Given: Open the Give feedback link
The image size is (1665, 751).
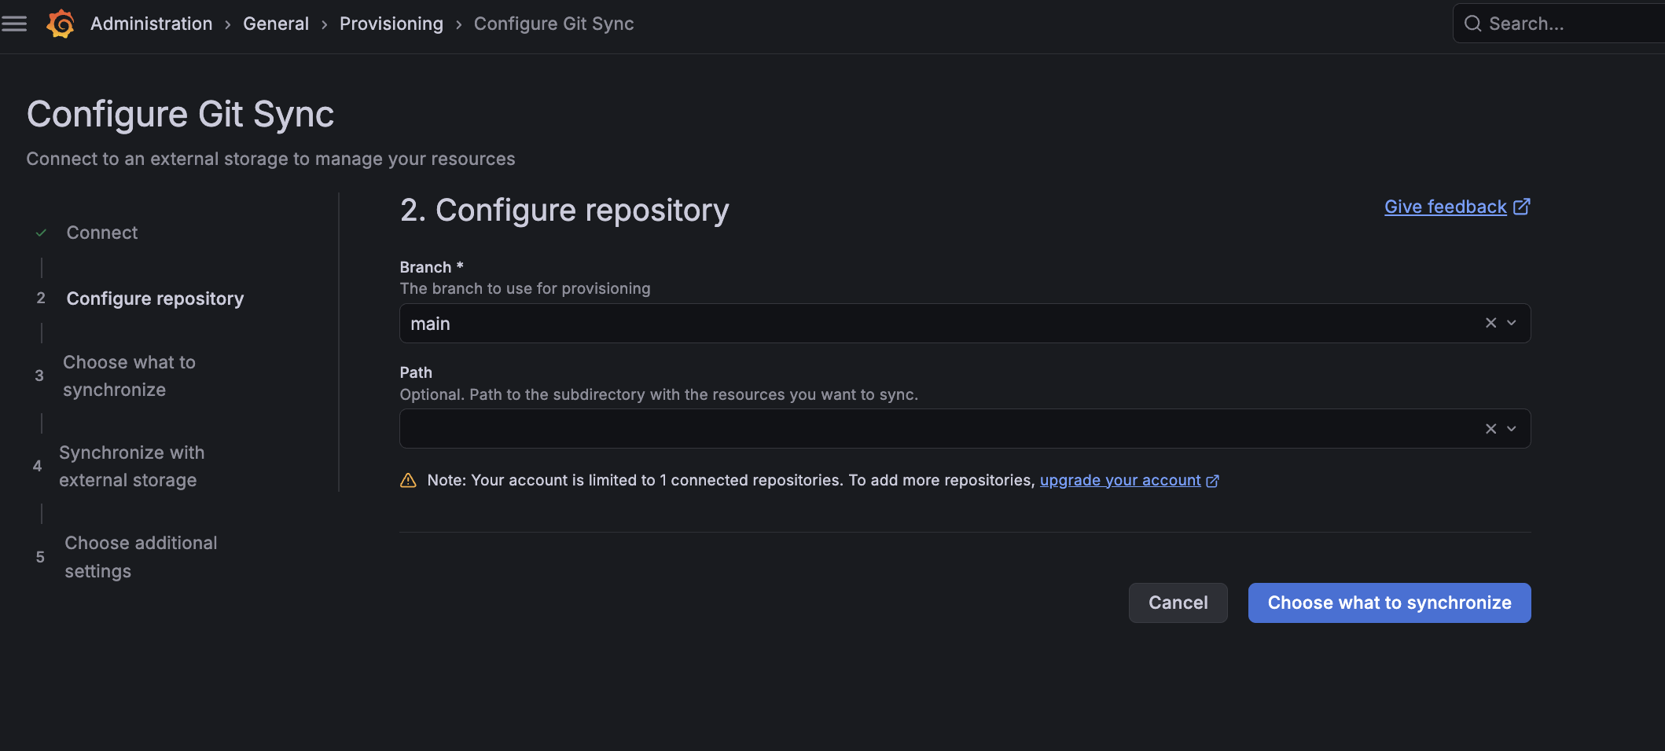Looking at the screenshot, I should click(1445, 207).
